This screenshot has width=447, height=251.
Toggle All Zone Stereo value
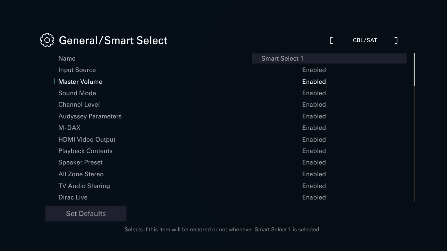coord(314,174)
